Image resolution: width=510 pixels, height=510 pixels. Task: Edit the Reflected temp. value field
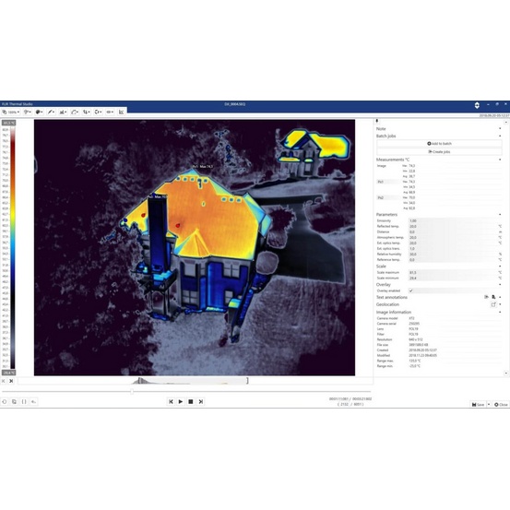coord(452,226)
